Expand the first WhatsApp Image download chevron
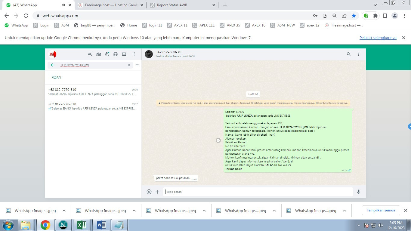This screenshot has width=411, height=231. pos(64,211)
